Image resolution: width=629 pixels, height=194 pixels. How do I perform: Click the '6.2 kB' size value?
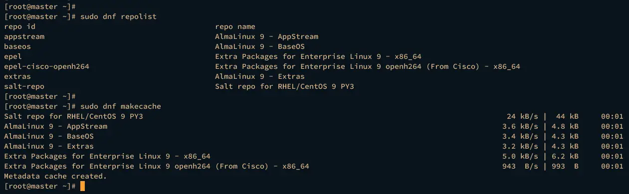coord(565,156)
